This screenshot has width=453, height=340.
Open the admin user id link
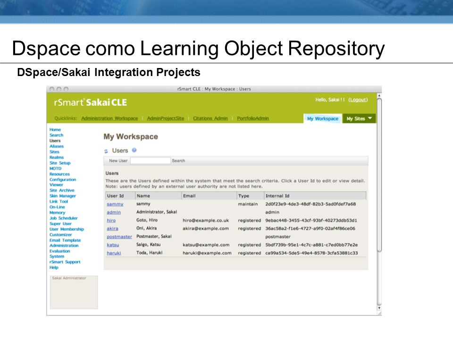pyautogui.click(x=114, y=212)
